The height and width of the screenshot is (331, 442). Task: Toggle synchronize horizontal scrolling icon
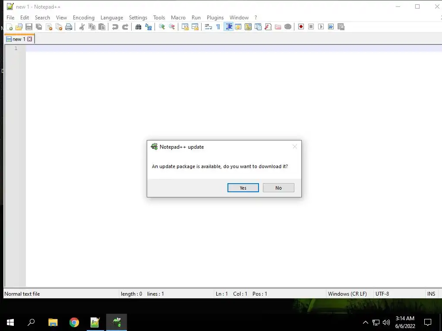(195, 27)
